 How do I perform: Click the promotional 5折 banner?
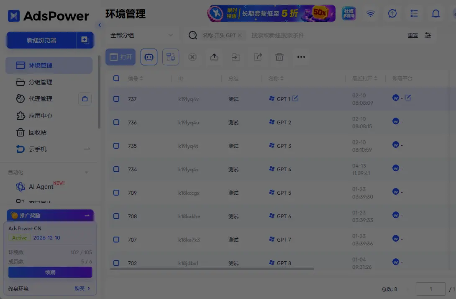(271, 13)
